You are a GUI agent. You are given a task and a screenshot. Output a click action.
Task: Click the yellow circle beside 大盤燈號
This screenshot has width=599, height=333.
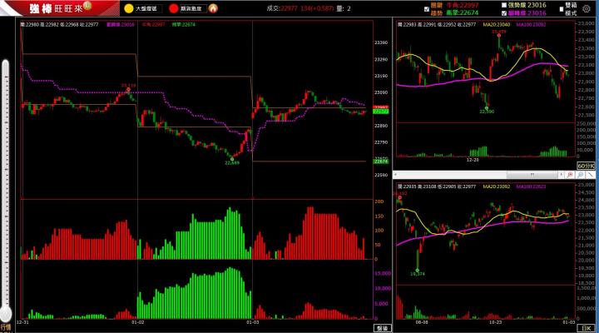coord(129,8)
